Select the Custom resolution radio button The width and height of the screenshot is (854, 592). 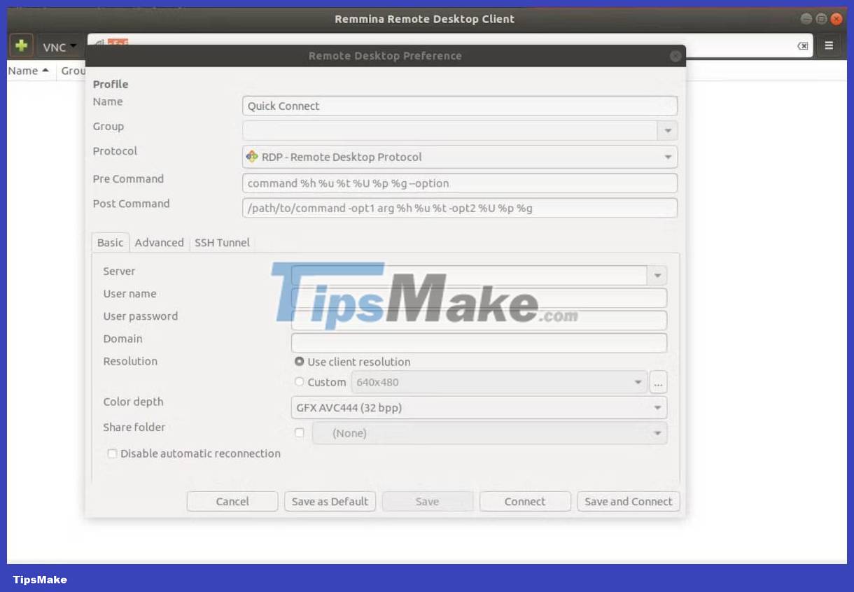tap(300, 382)
